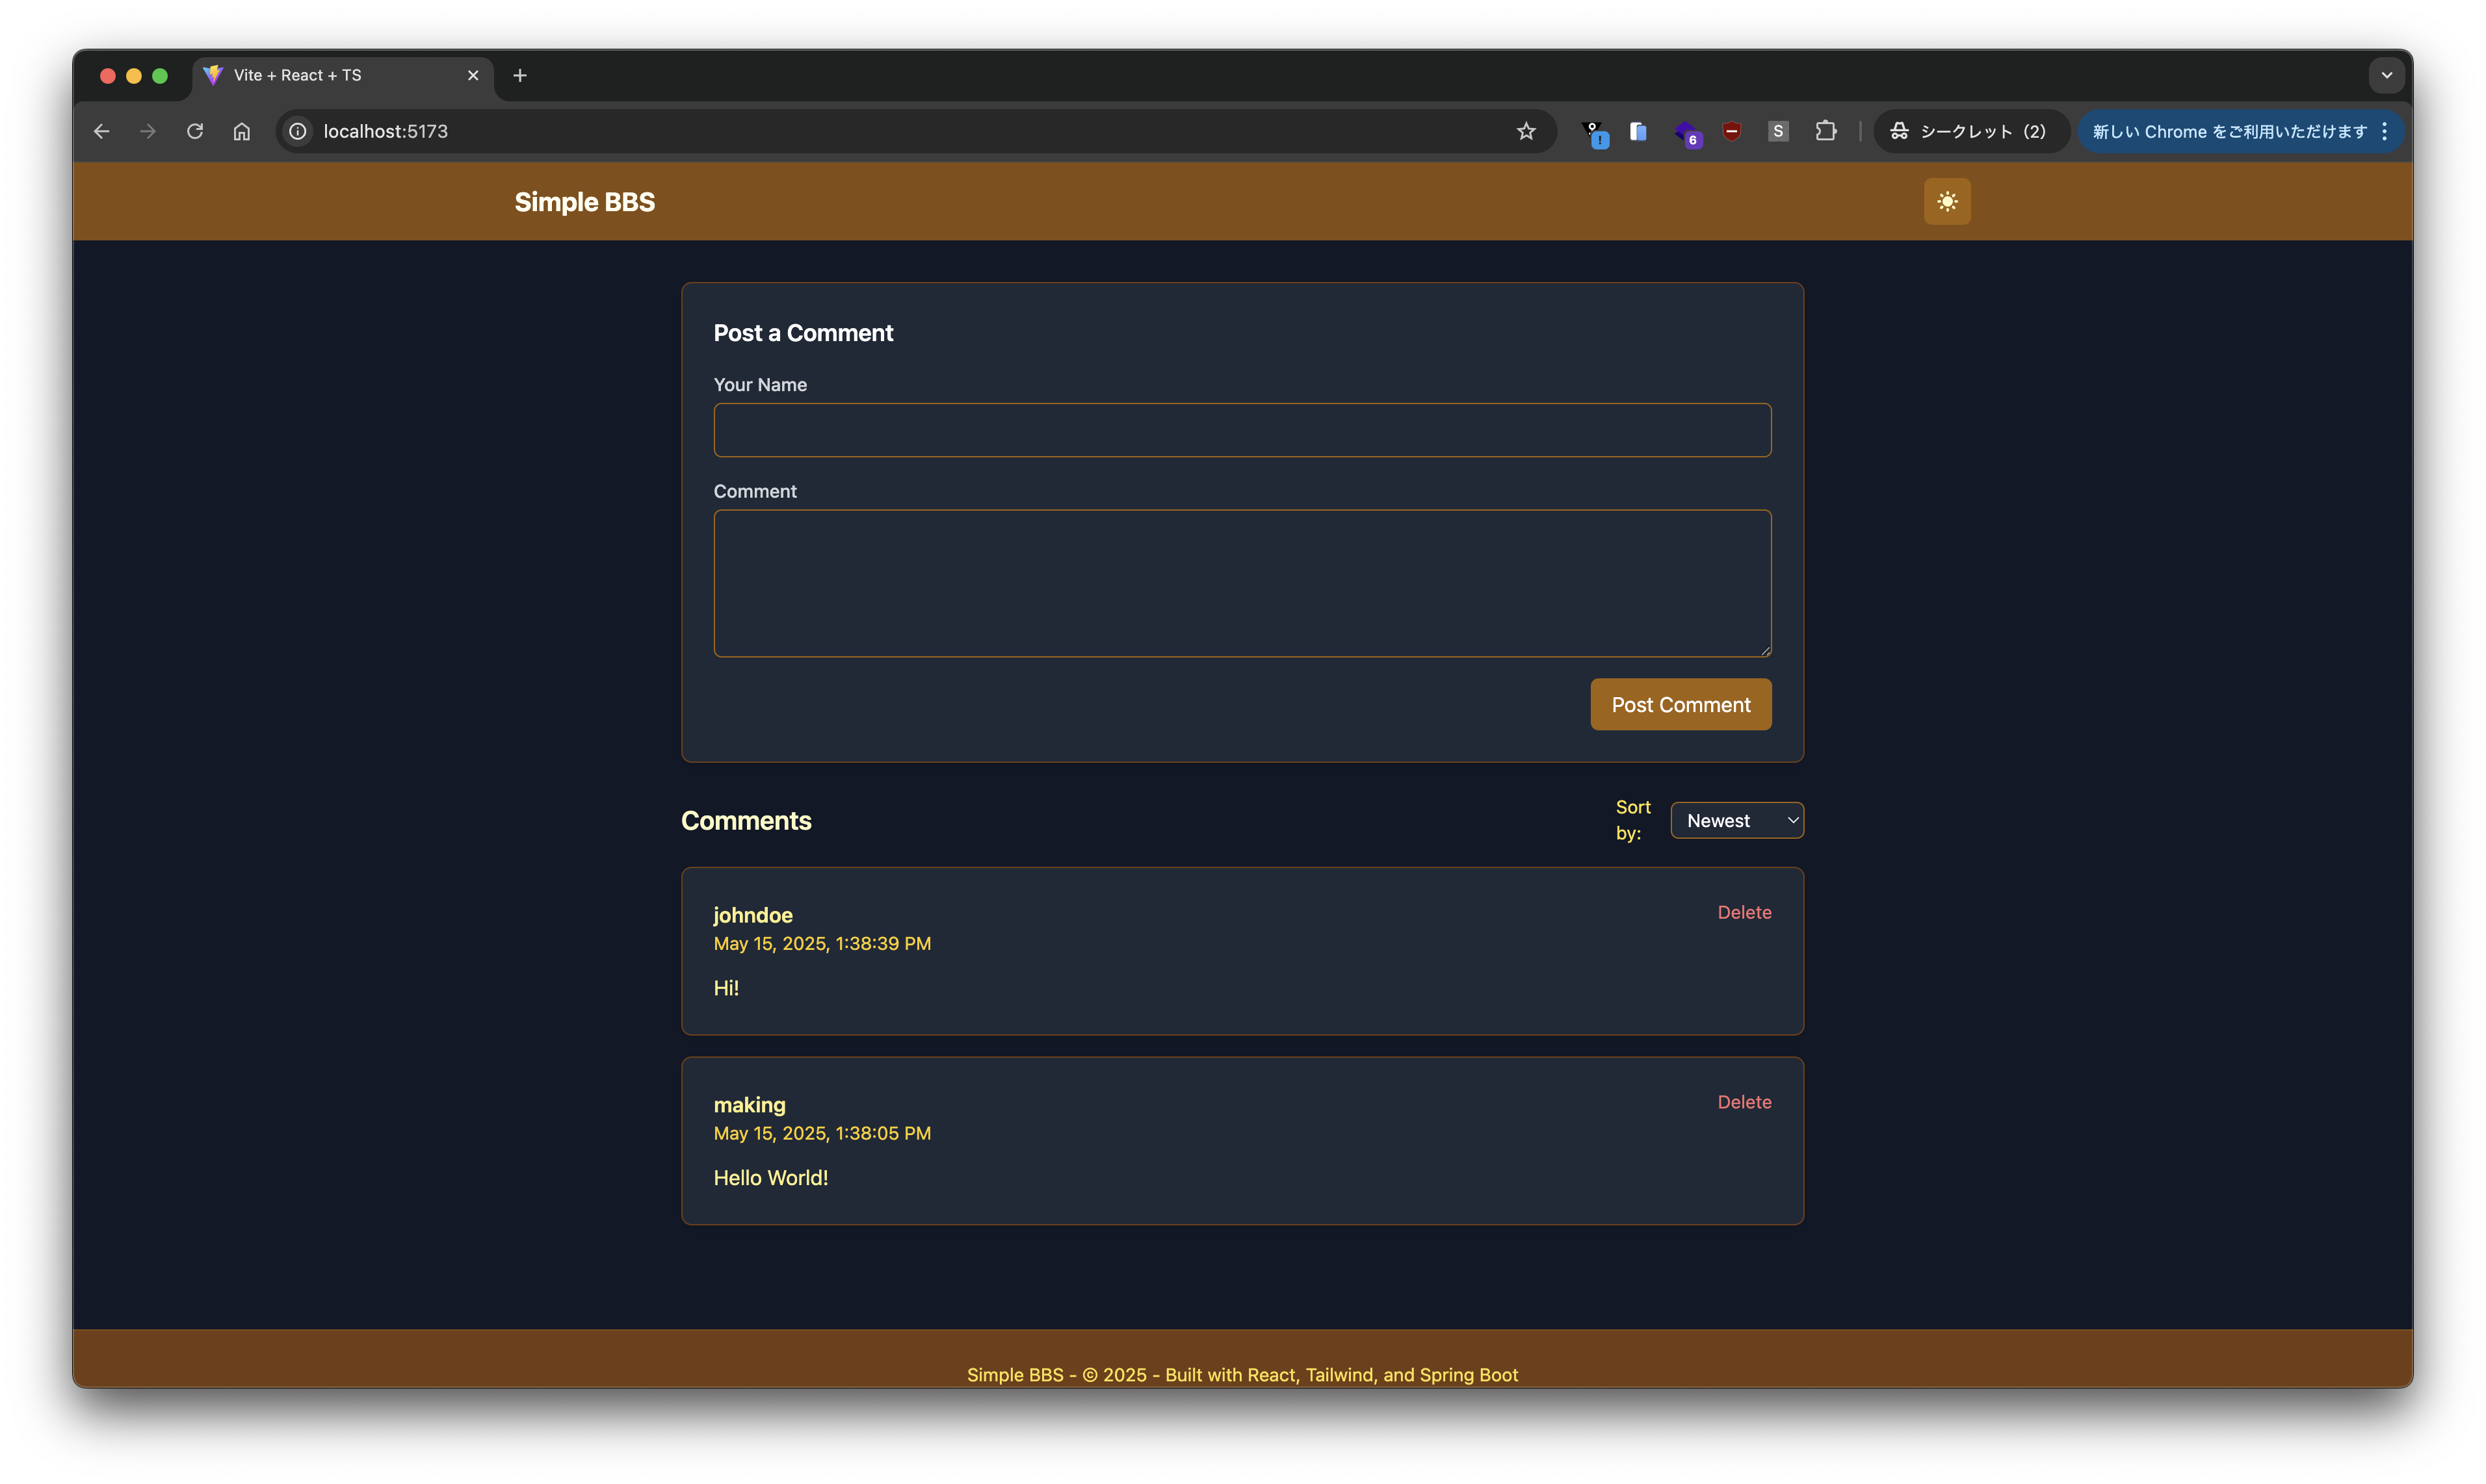The height and width of the screenshot is (1484, 2486).
Task: Bookmark this page with the star icon
Action: 1524,131
